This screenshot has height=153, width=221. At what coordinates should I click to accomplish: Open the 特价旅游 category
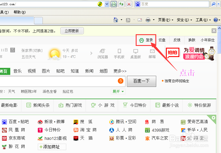click(199, 105)
